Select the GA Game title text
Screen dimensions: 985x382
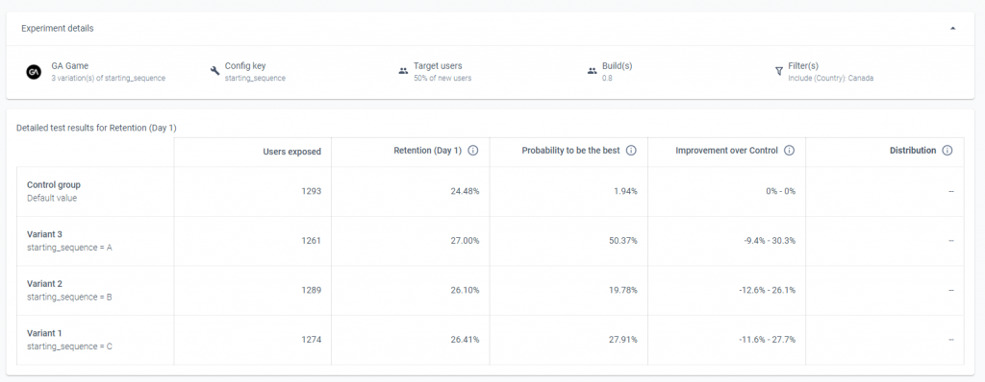coord(69,66)
